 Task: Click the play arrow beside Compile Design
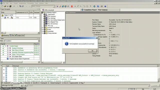pos(8,46)
